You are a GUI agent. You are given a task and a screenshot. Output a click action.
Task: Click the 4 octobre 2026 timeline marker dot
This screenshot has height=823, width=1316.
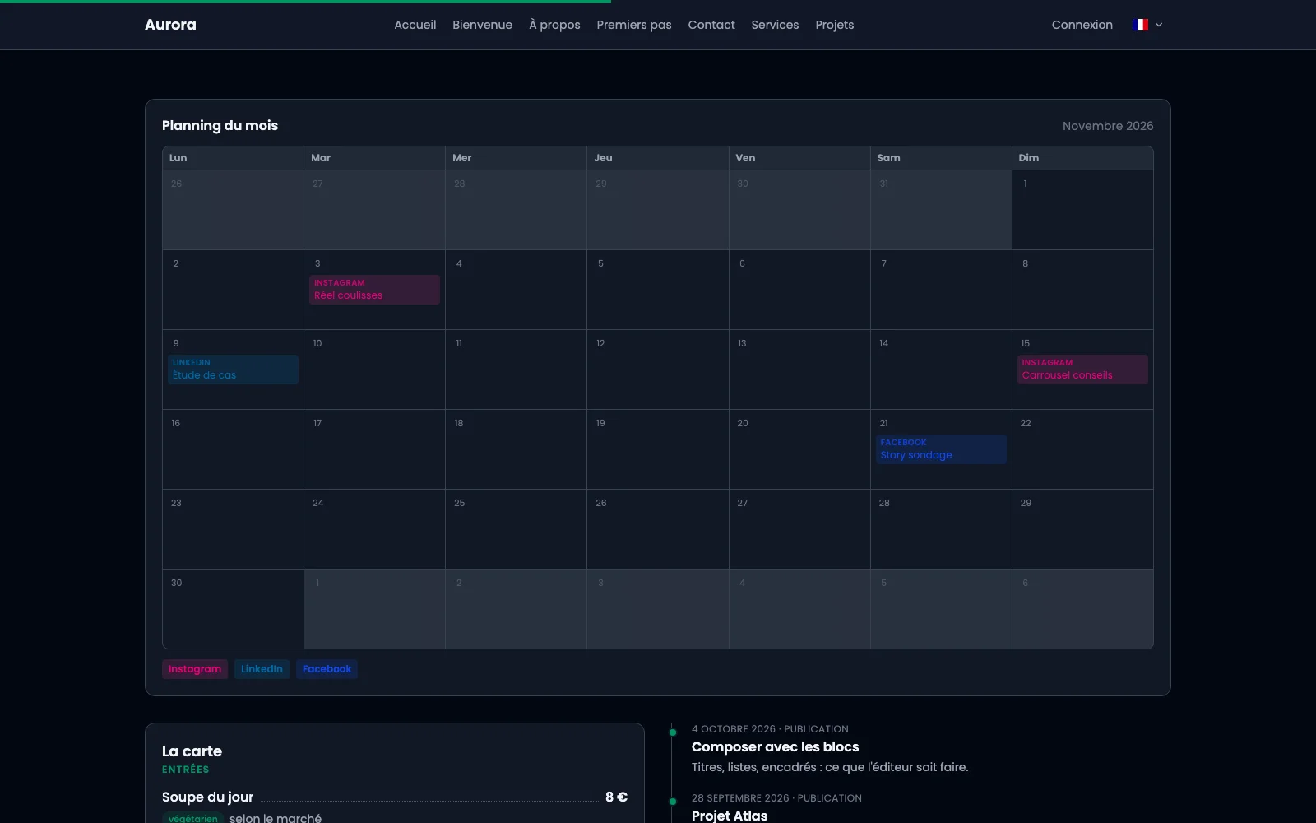coord(673,732)
